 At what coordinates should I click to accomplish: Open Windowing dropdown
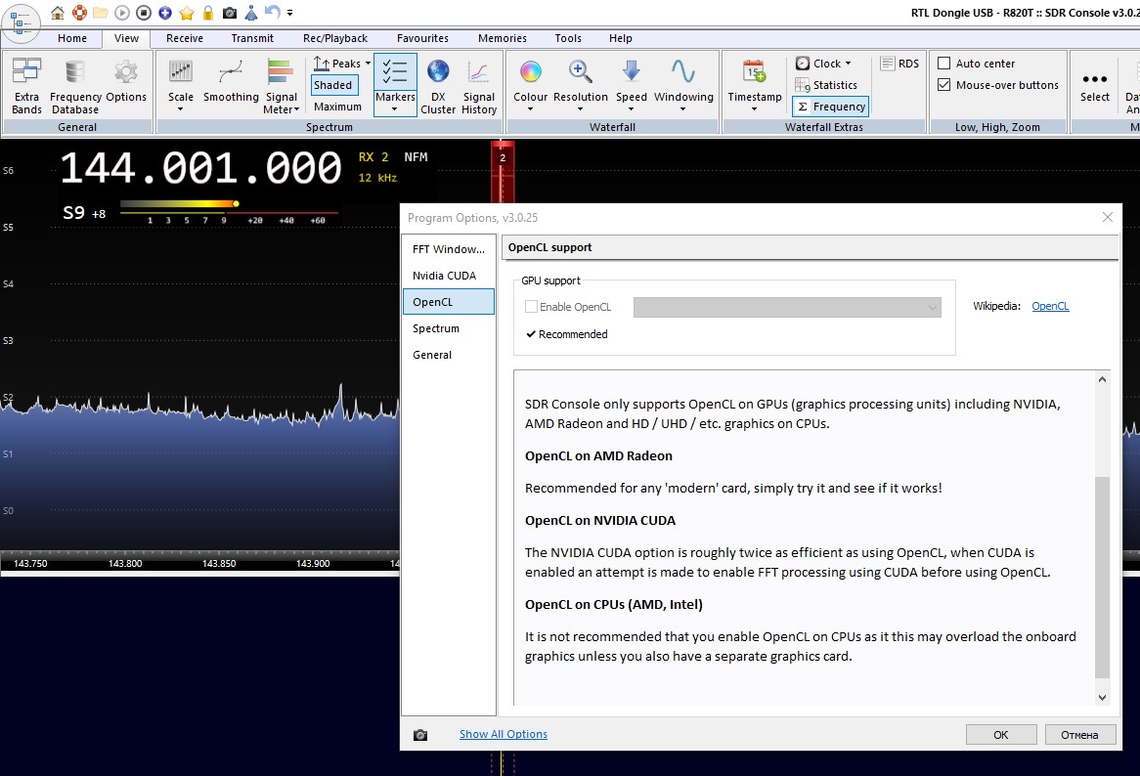(x=683, y=86)
